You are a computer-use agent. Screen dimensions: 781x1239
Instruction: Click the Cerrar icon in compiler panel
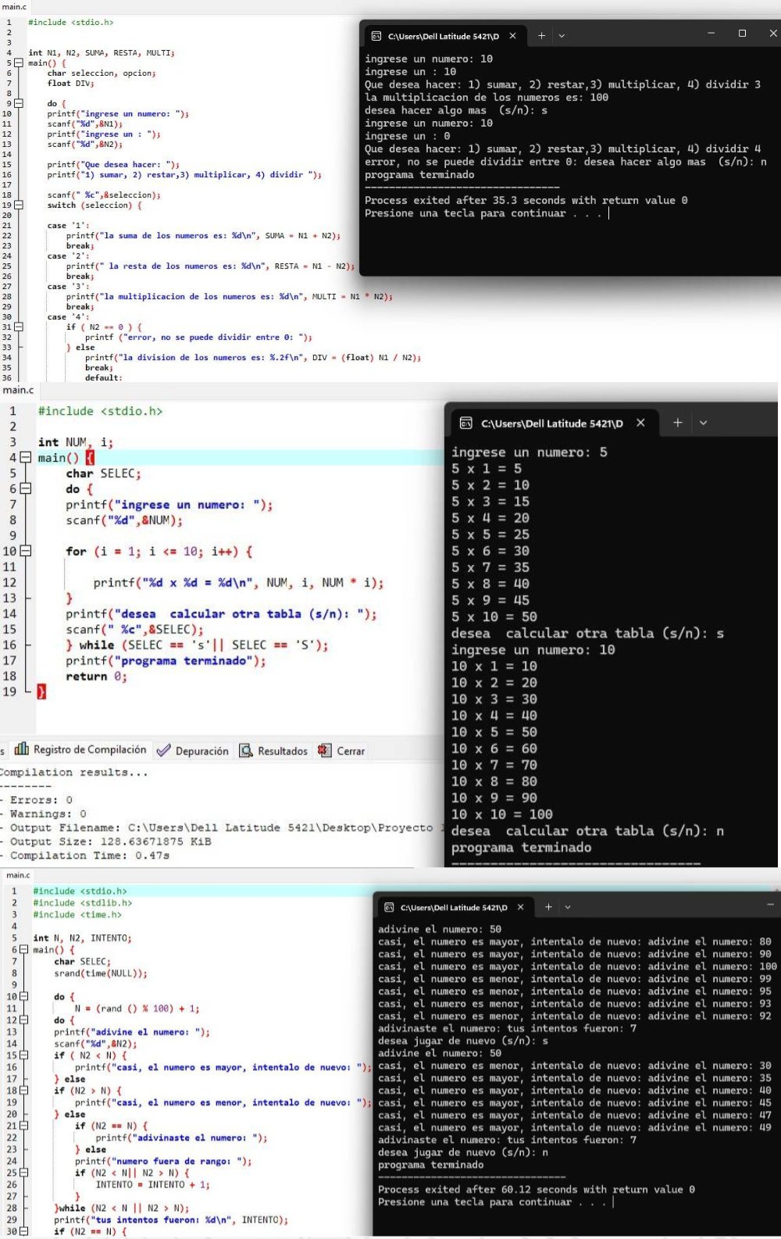(324, 751)
